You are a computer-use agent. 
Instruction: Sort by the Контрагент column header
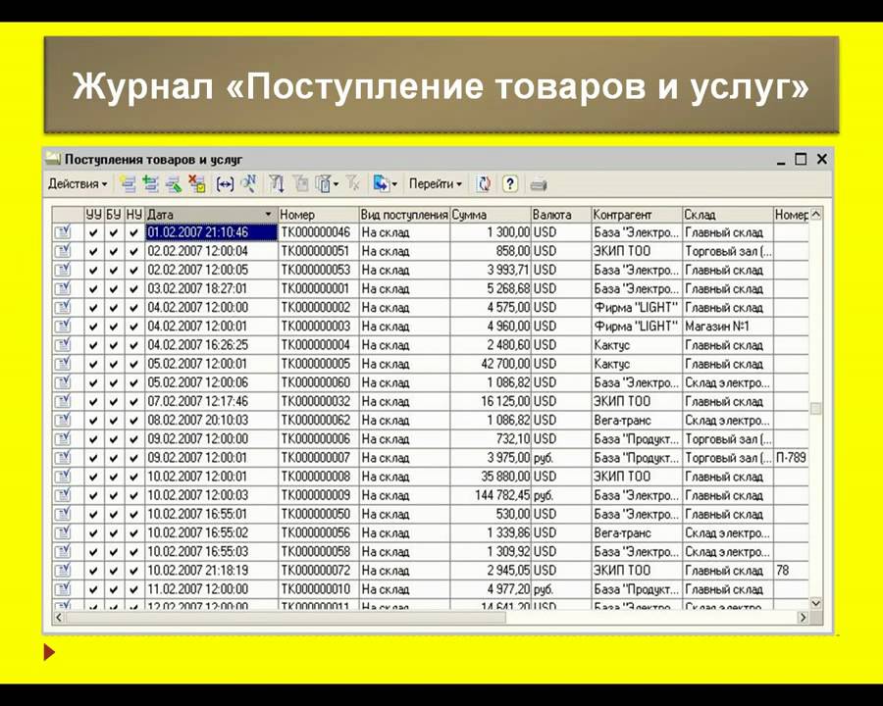(x=637, y=215)
